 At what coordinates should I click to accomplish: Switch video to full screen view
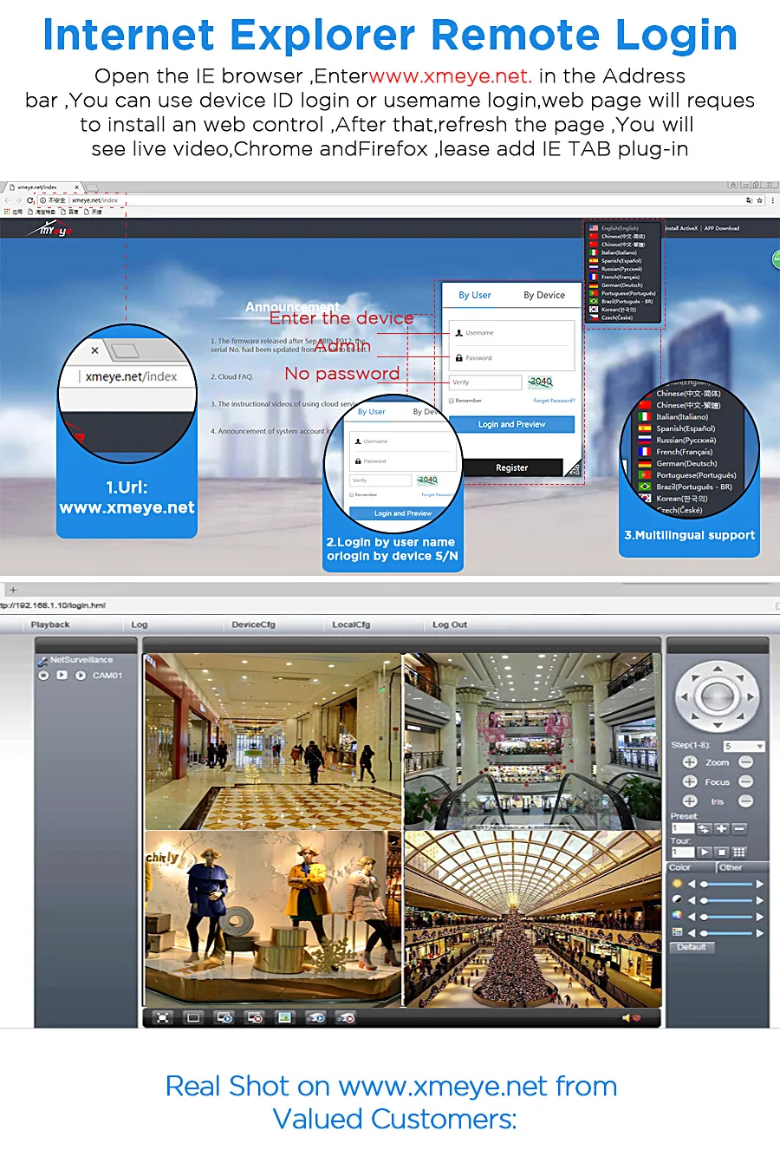coord(162,1017)
